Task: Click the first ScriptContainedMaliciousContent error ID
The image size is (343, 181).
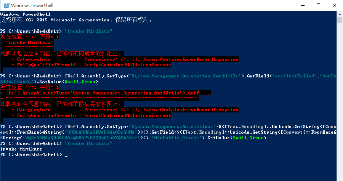Action: coord(127,65)
